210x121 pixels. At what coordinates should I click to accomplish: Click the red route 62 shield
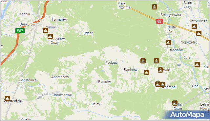(159, 21)
